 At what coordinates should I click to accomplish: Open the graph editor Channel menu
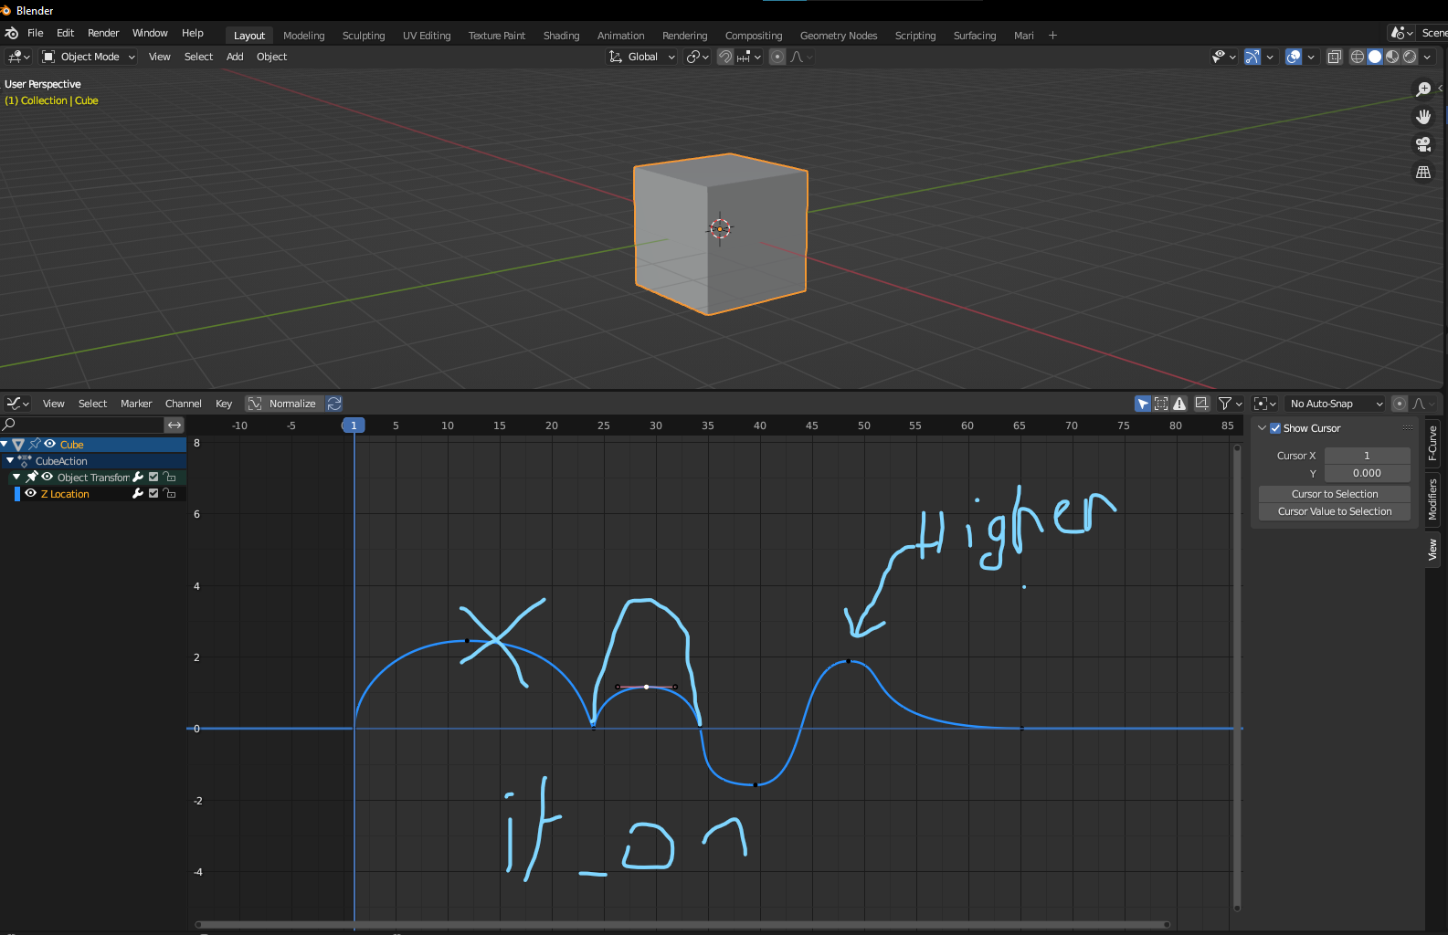tap(183, 404)
